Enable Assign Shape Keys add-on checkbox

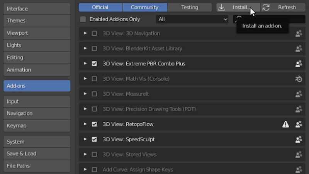coord(94,169)
